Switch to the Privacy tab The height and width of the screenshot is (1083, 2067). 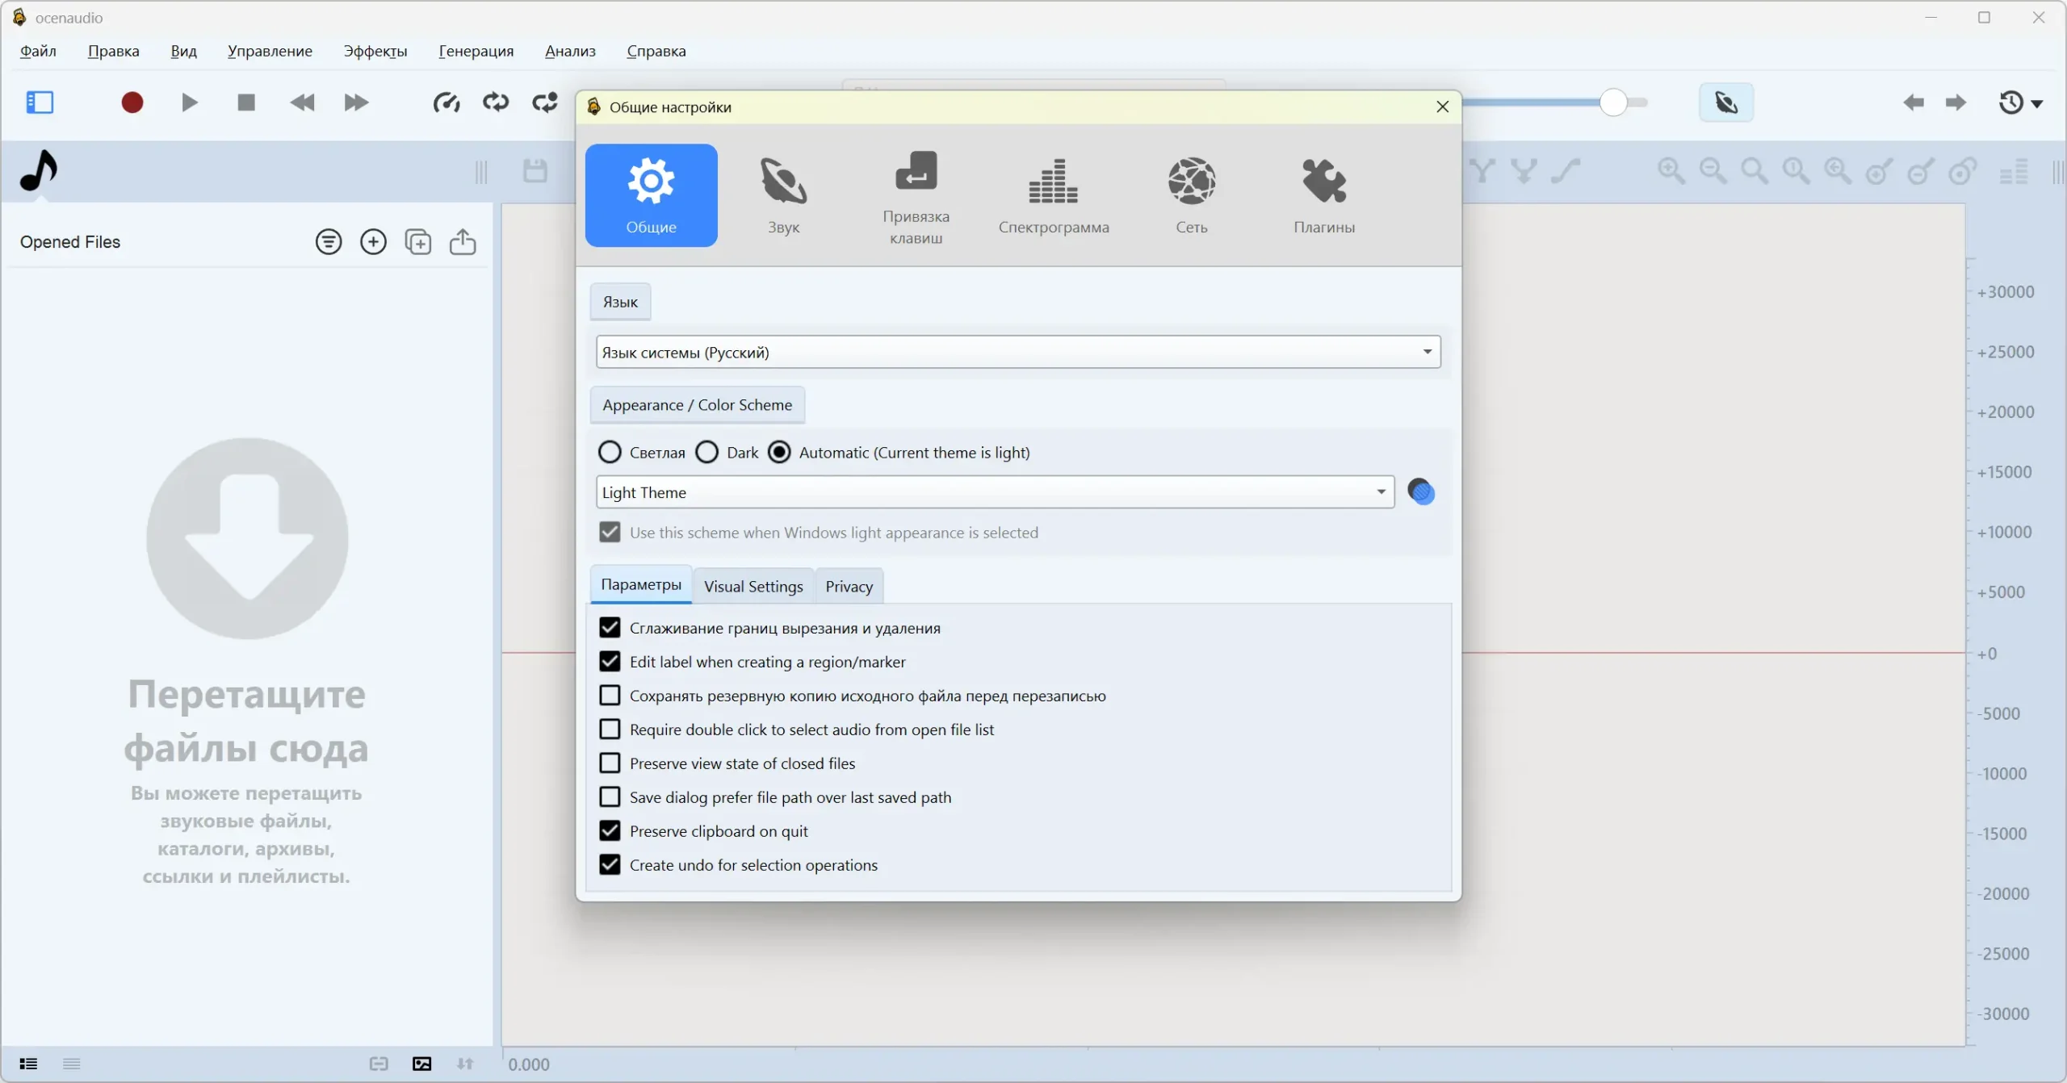[x=849, y=587]
